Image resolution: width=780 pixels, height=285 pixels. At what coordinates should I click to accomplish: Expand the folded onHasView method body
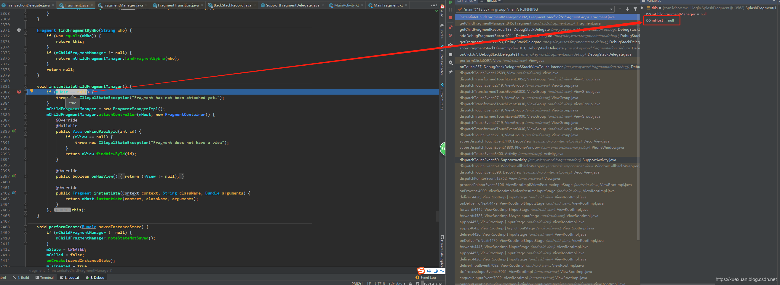click(25, 176)
